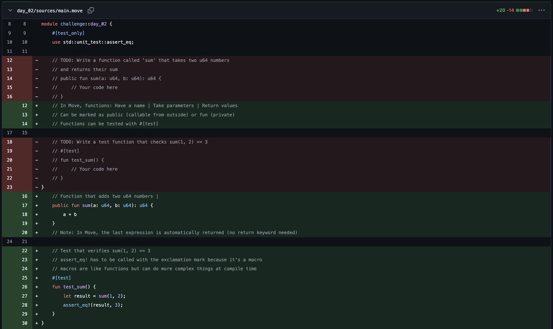Click added line 'In Move, functions: Have a name'
This screenshot has width=553, height=329.
(145, 106)
